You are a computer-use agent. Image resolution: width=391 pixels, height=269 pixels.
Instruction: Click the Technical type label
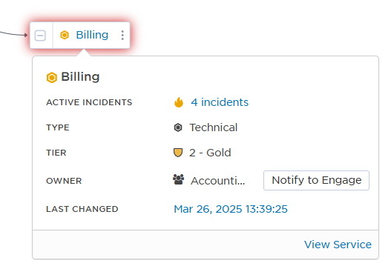click(x=214, y=127)
